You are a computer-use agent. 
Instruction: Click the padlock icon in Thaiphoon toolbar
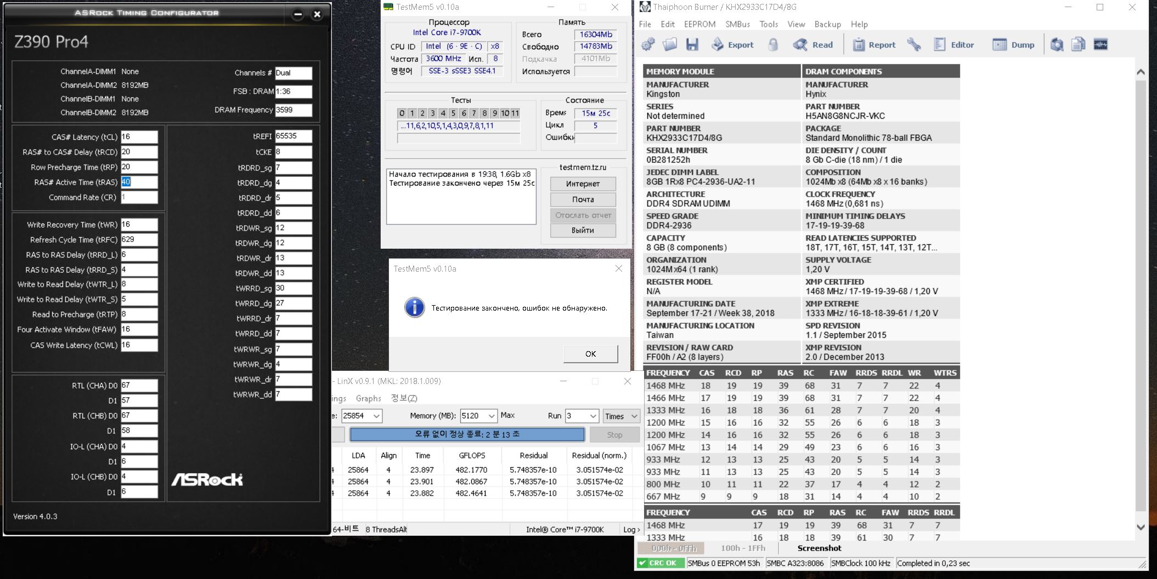point(773,45)
